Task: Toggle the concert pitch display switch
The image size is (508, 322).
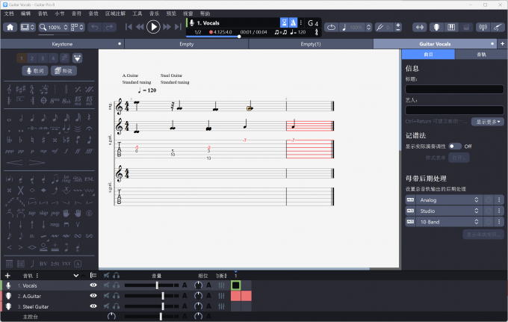Action: pyautogui.click(x=454, y=146)
